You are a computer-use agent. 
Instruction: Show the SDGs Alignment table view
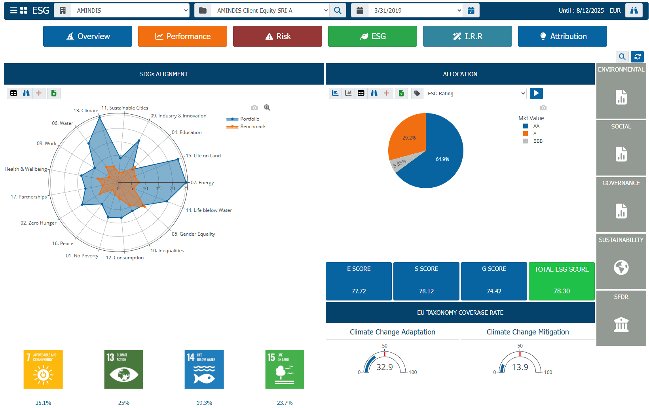pos(13,93)
